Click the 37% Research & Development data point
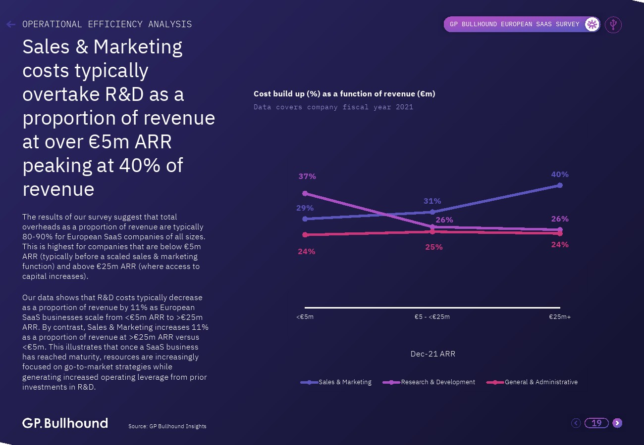Screen dimensions: 644x445 (x=305, y=193)
